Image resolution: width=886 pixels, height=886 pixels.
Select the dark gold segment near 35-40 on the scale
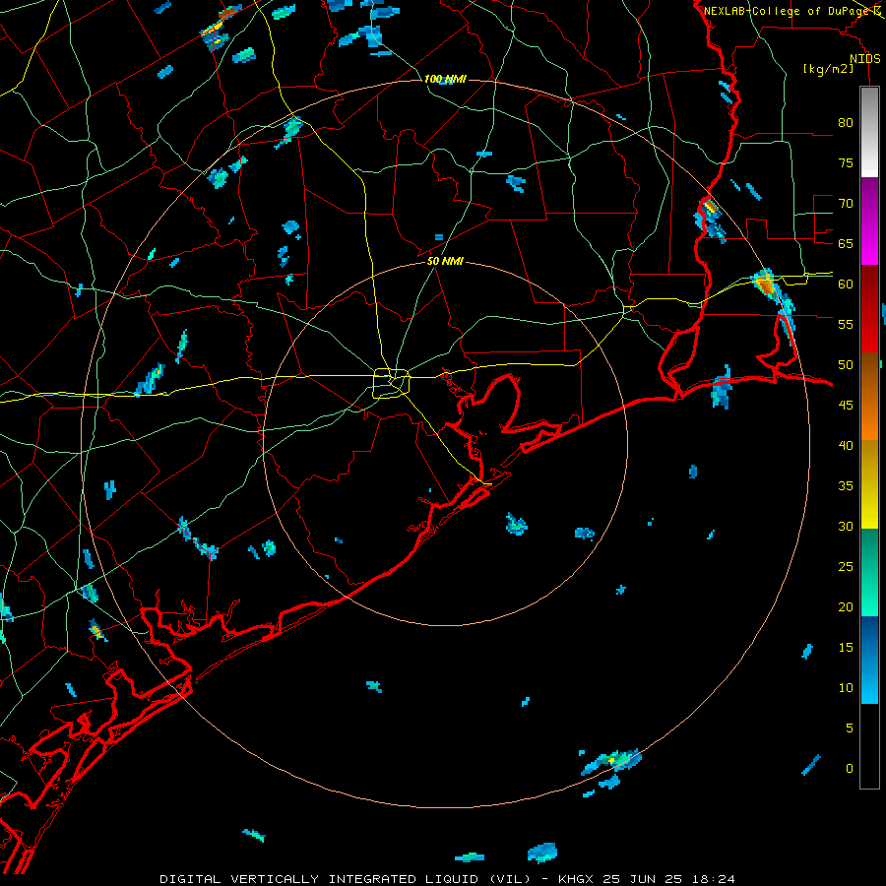[x=869, y=463]
